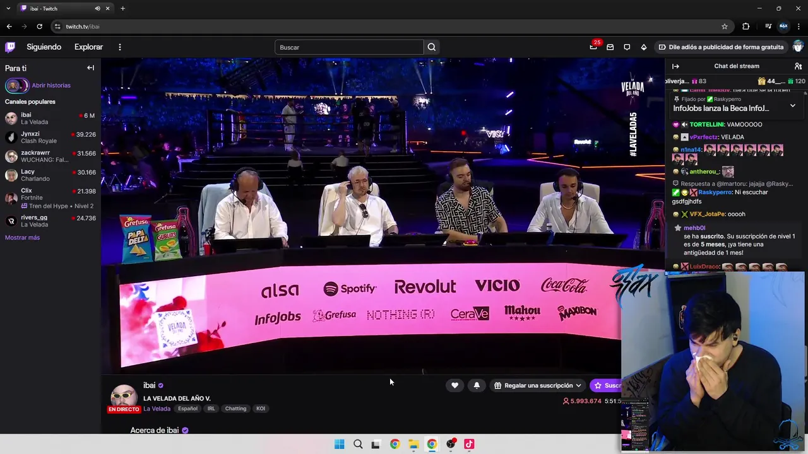Expand the pinned InfoJobs chat message
This screenshot has height=454, width=808.
[792, 106]
